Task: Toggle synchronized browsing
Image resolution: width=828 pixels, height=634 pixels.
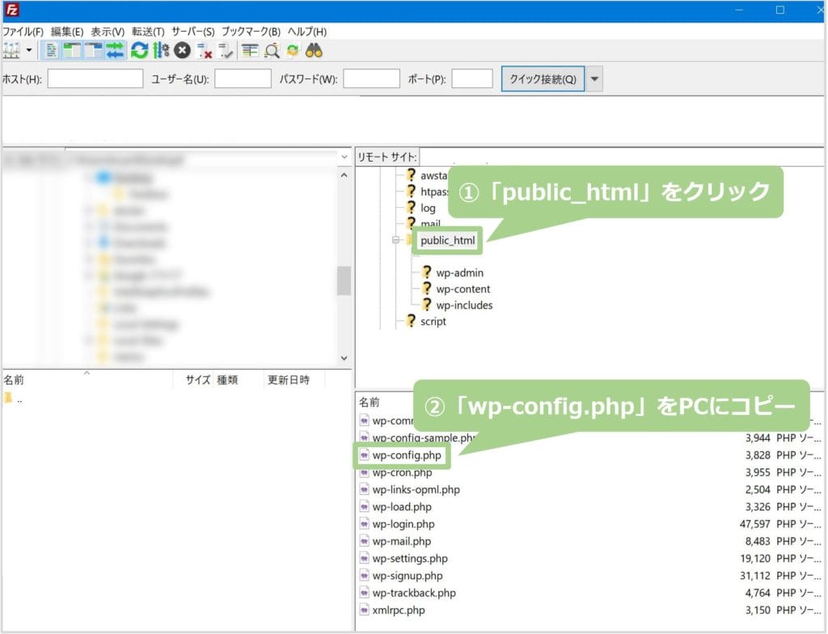Action: pyautogui.click(x=292, y=50)
